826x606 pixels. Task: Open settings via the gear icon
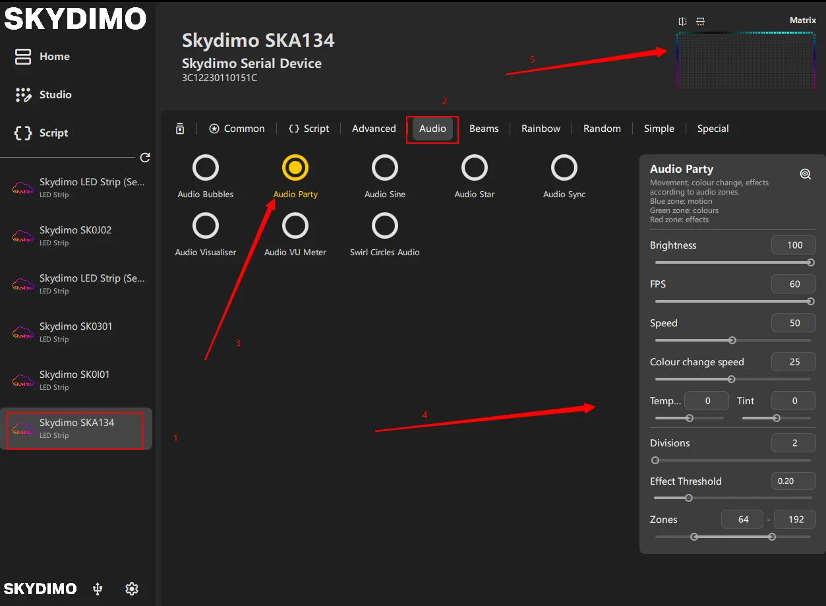(132, 589)
